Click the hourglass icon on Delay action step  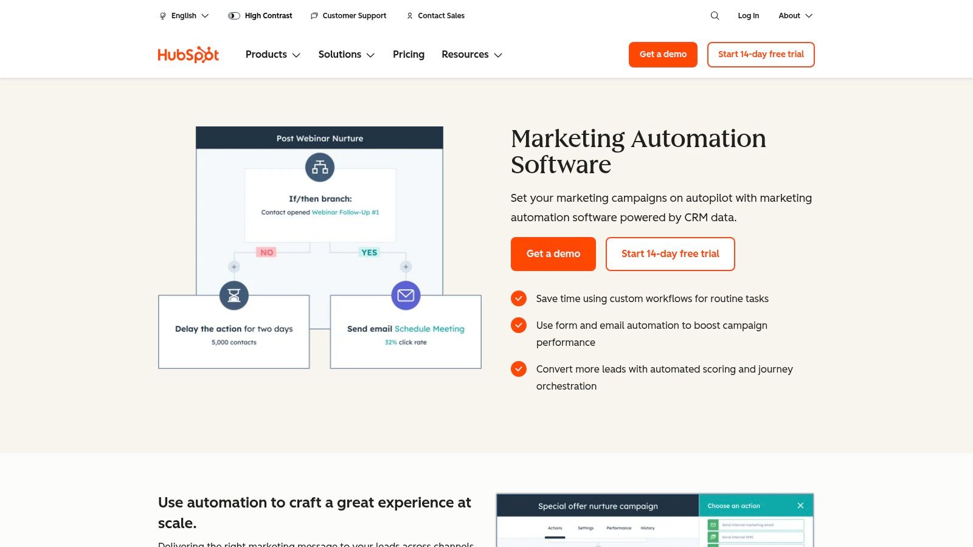[x=233, y=295]
